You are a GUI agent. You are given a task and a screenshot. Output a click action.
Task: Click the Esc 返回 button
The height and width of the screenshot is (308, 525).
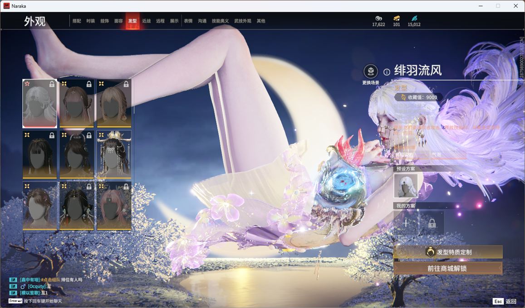coord(505,301)
